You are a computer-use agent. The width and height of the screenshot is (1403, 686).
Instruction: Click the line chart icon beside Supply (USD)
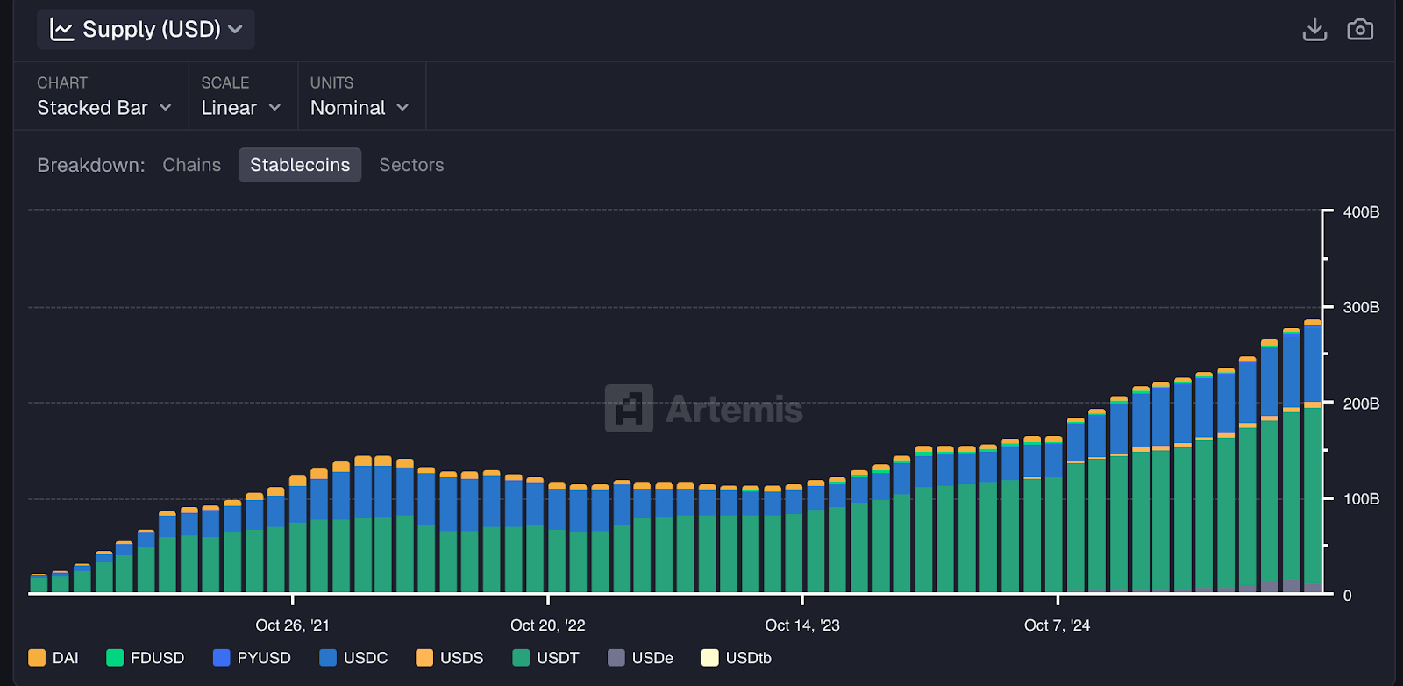(x=61, y=30)
